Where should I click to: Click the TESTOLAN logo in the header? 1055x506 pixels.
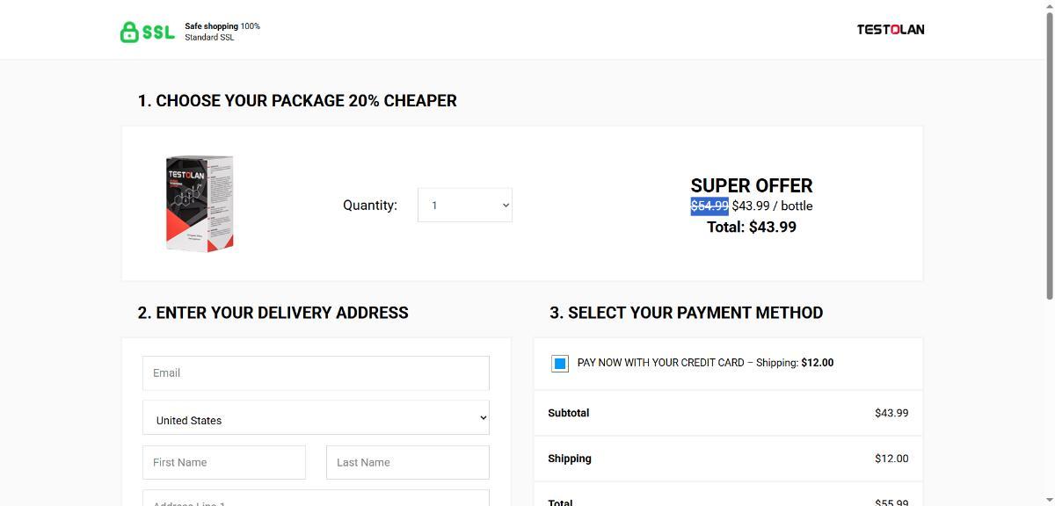pyautogui.click(x=890, y=30)
